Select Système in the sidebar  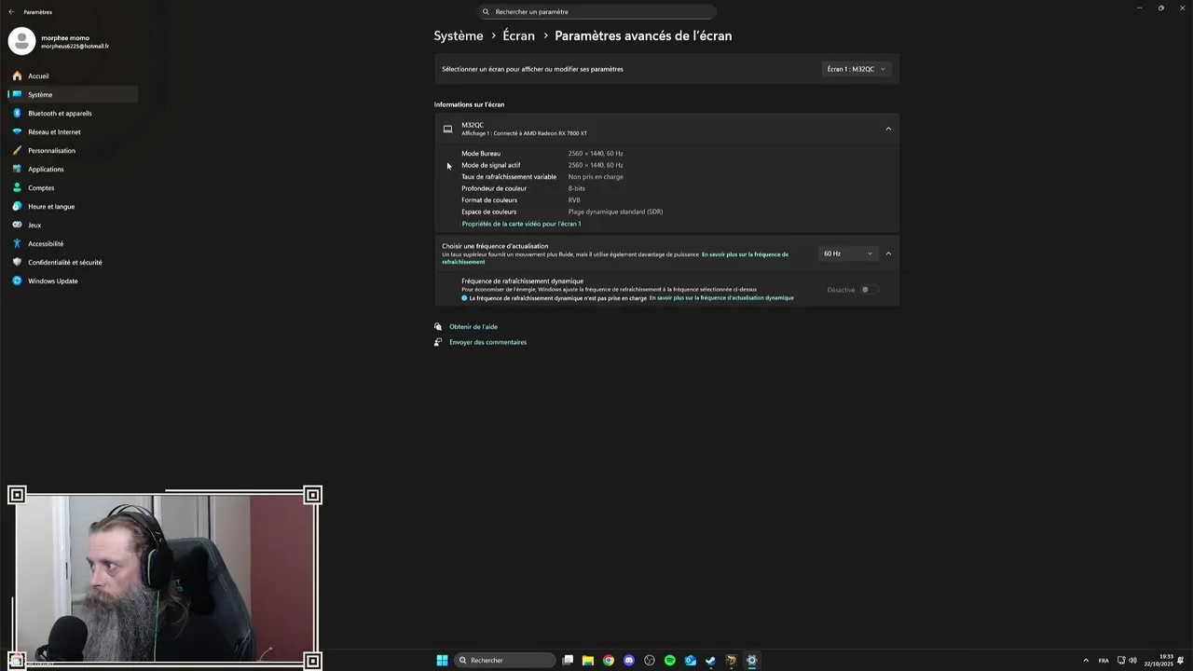pos(73,94)
